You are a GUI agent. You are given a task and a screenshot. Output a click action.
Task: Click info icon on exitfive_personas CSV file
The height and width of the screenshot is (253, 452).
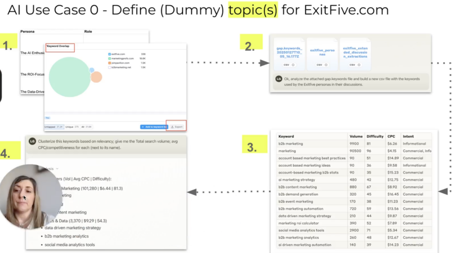click(x=326, y=65)
